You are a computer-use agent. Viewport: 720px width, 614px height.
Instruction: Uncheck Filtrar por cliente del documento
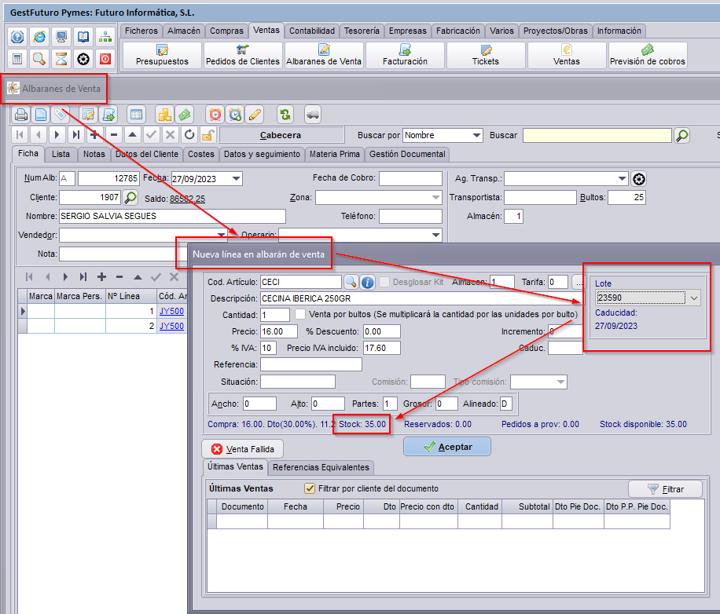(x=310, y=488)
